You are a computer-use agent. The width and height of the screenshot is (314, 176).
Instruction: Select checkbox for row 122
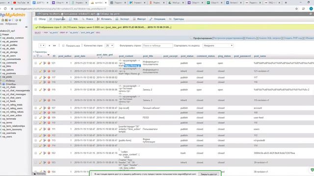tap(36, 71)
